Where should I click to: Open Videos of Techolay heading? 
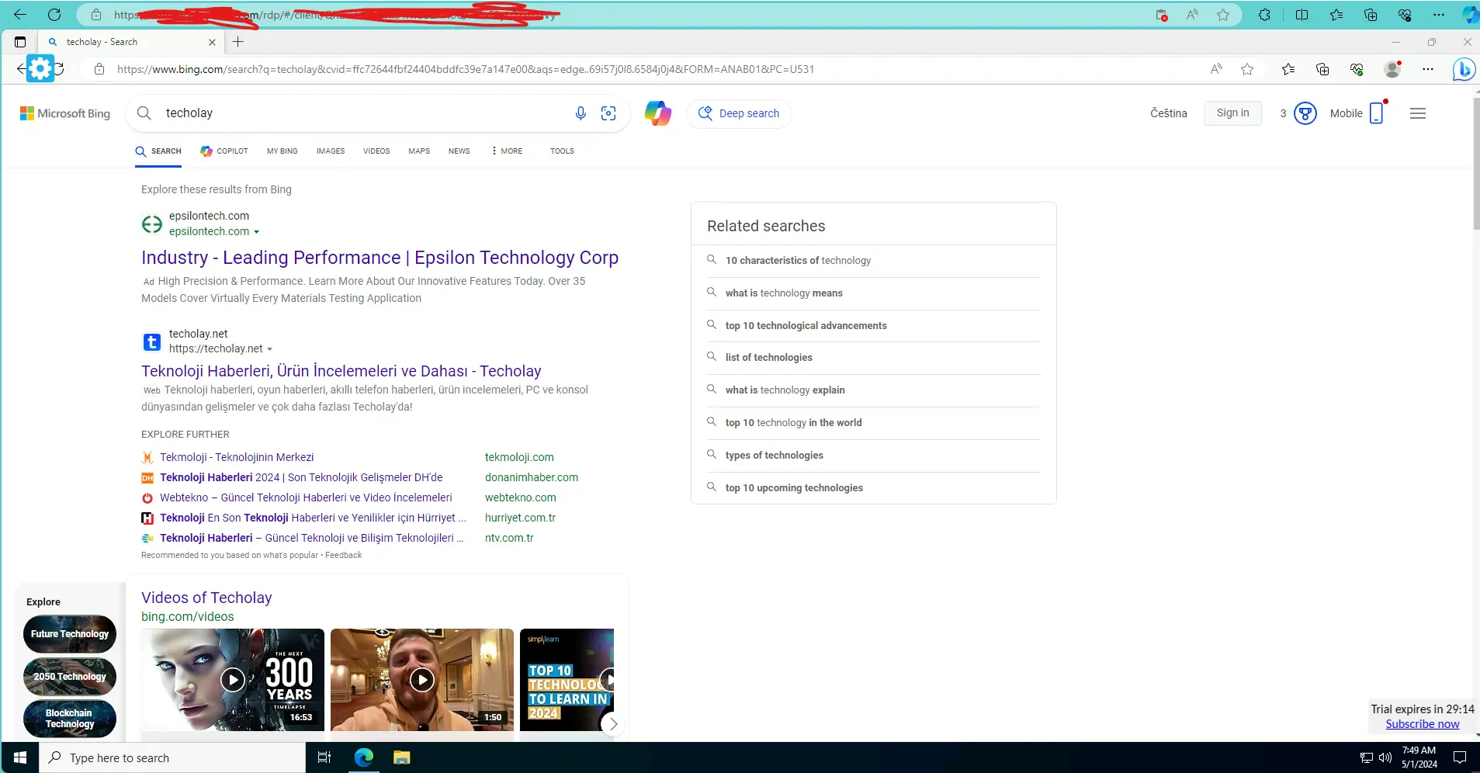point(206,598)
